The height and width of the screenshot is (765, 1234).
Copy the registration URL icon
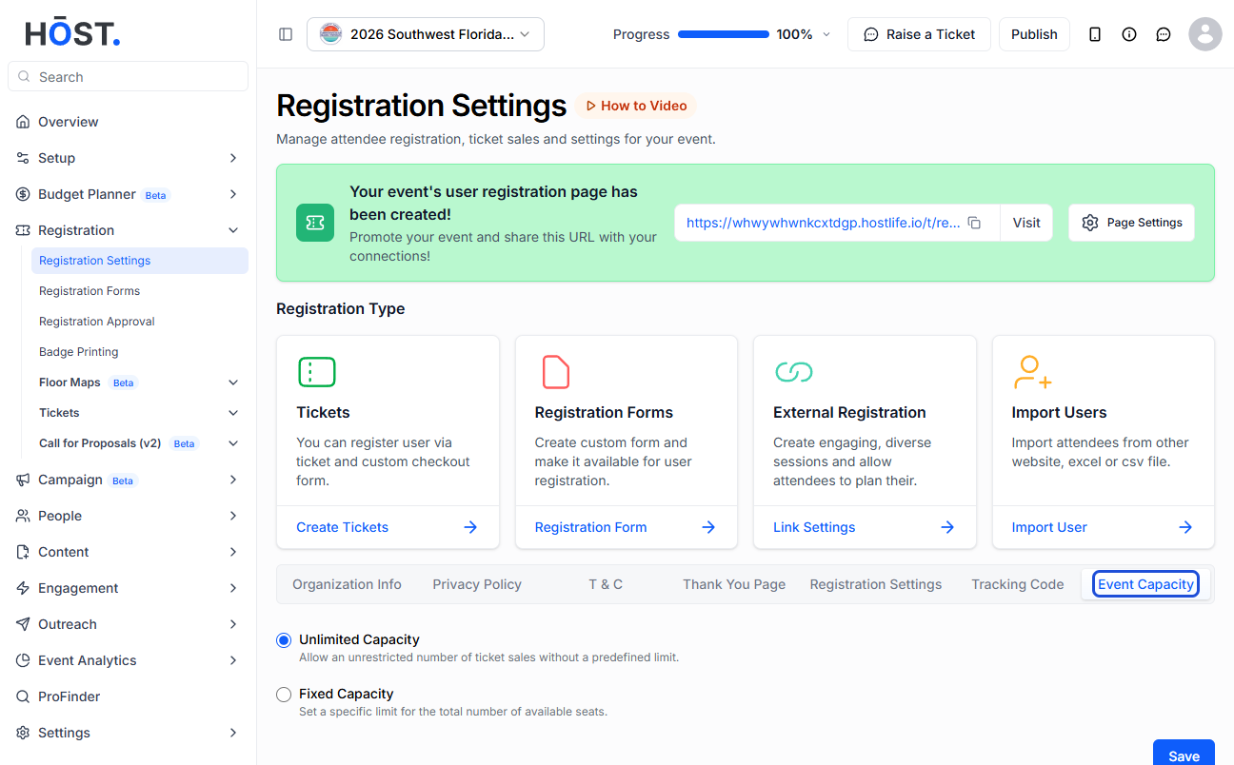tap(974, 223)
